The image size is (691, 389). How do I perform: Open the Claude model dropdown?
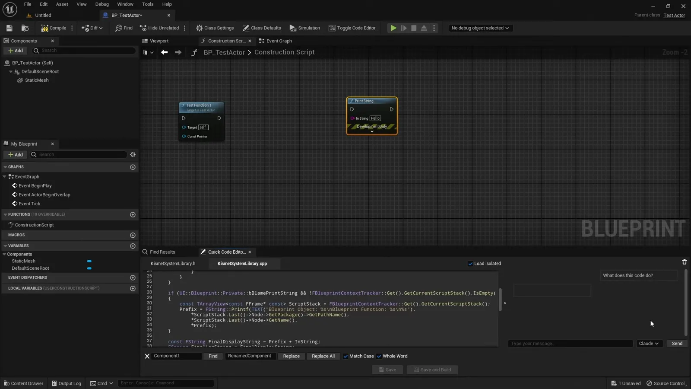coord(649,344)
